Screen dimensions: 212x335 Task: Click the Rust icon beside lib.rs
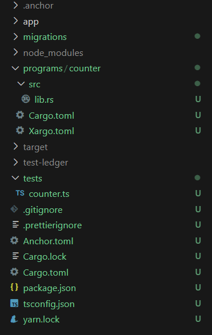26,99
